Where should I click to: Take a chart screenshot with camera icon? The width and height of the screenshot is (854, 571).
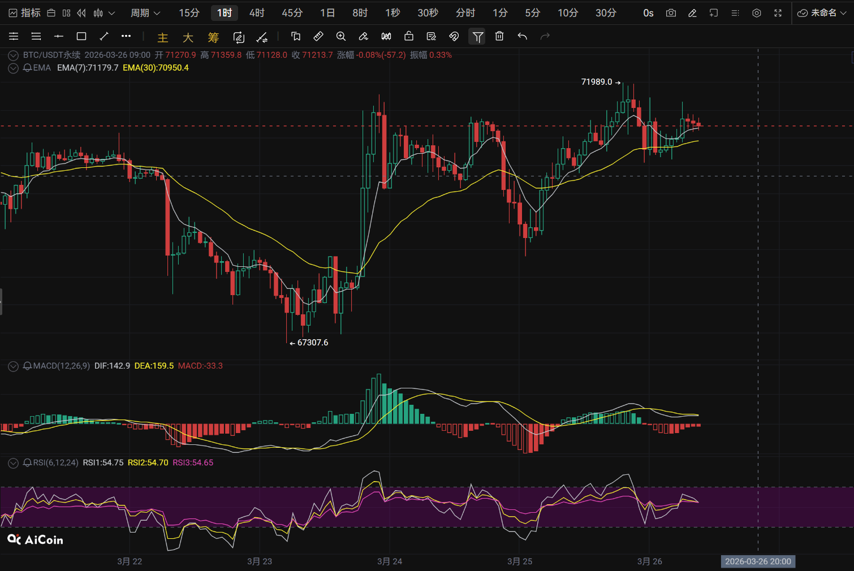coord(671,13)
